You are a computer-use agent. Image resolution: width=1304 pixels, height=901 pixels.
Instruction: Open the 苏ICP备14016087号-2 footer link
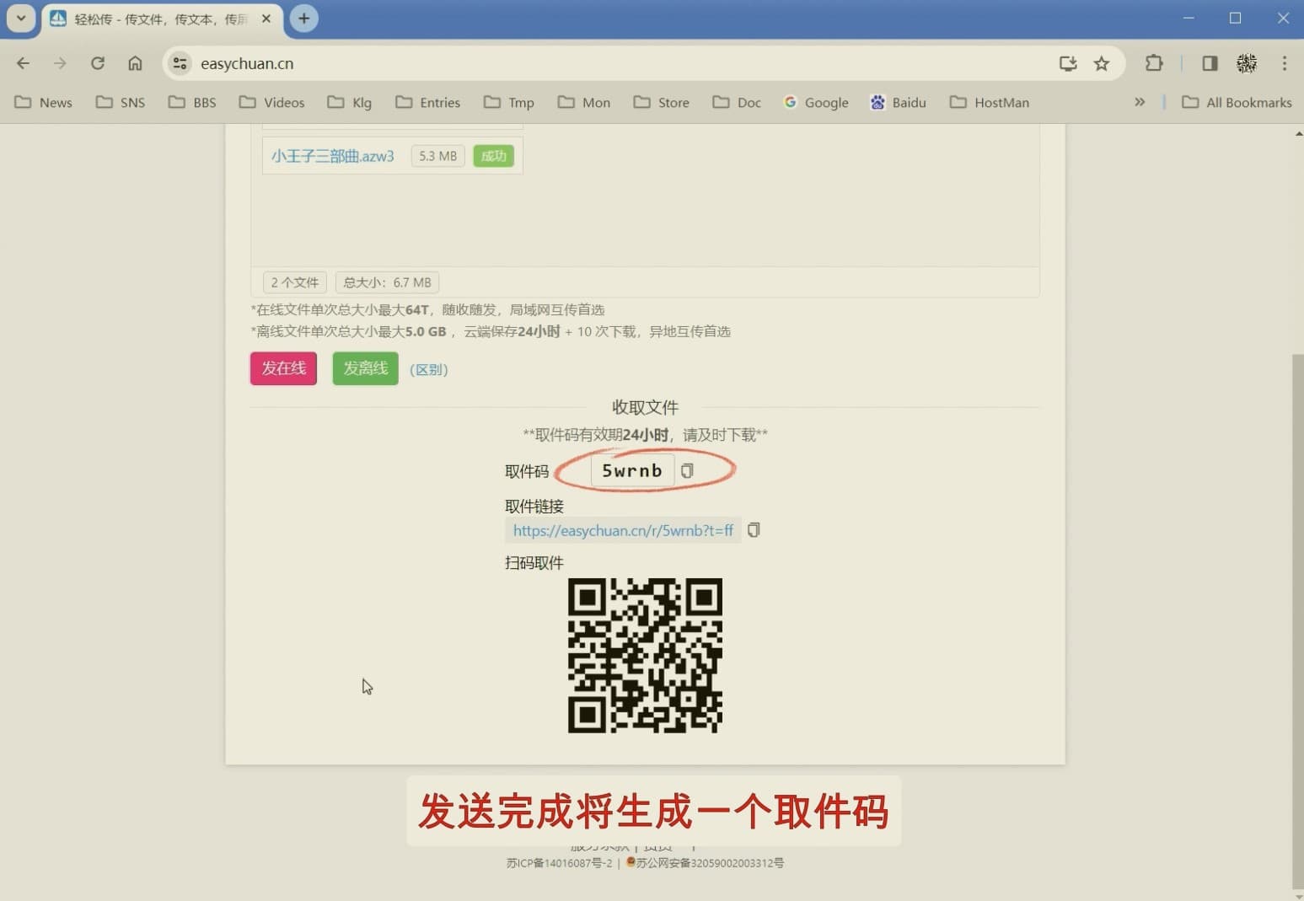(559, 863)
